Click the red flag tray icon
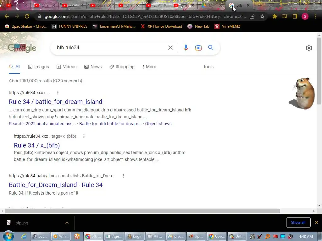 point(275,237)
